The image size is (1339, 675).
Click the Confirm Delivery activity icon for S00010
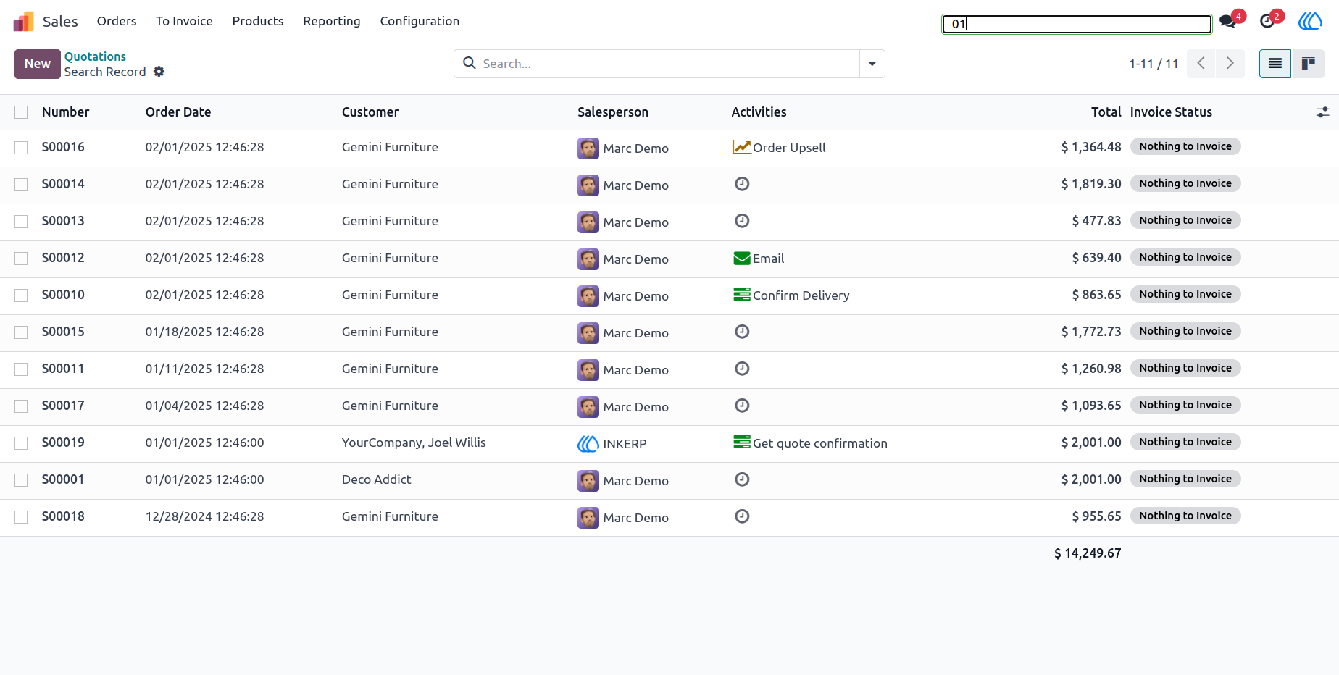(742, 295)
